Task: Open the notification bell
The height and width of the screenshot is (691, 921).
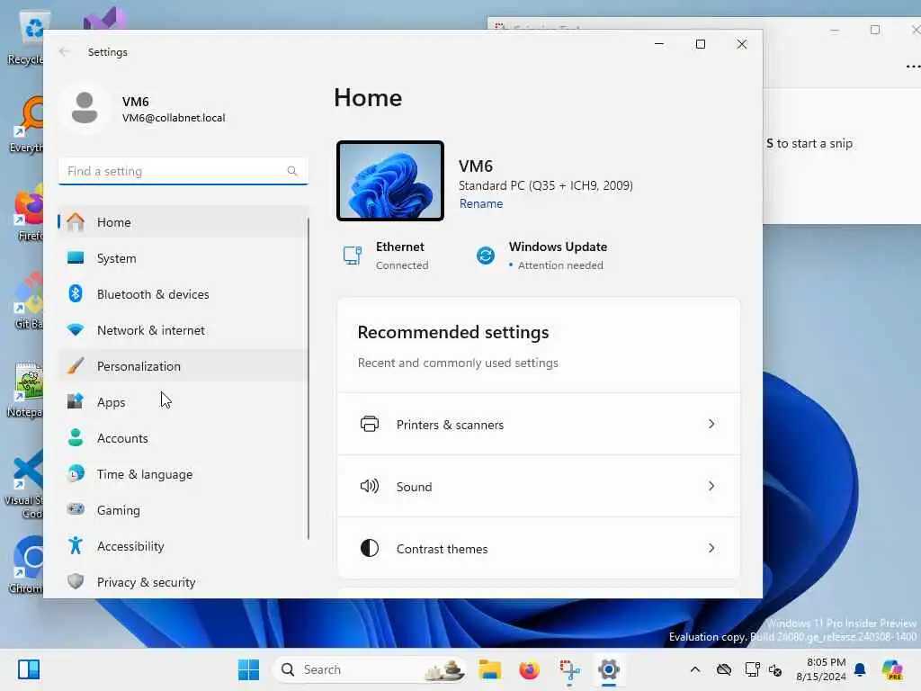Action: [x=860, y=669]
